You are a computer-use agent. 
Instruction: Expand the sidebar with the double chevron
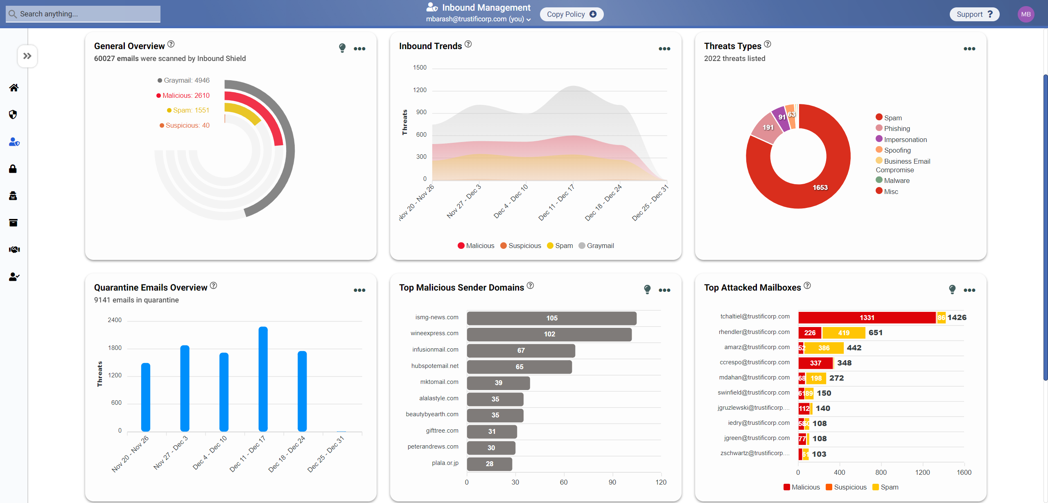(x=27, y=56)
